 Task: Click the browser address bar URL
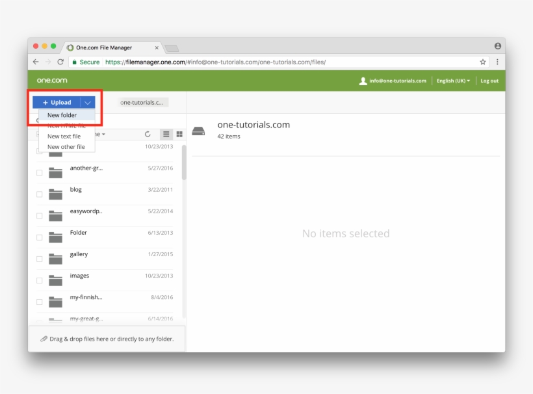pyautogui.click(x=216, y=62)
